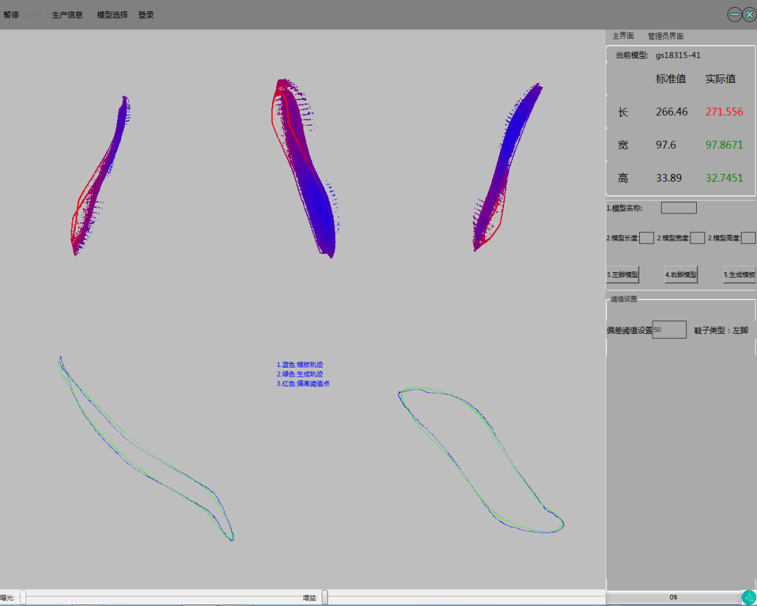
Task: Open the 生产信息 menu
Action: [x=67, y=15]
